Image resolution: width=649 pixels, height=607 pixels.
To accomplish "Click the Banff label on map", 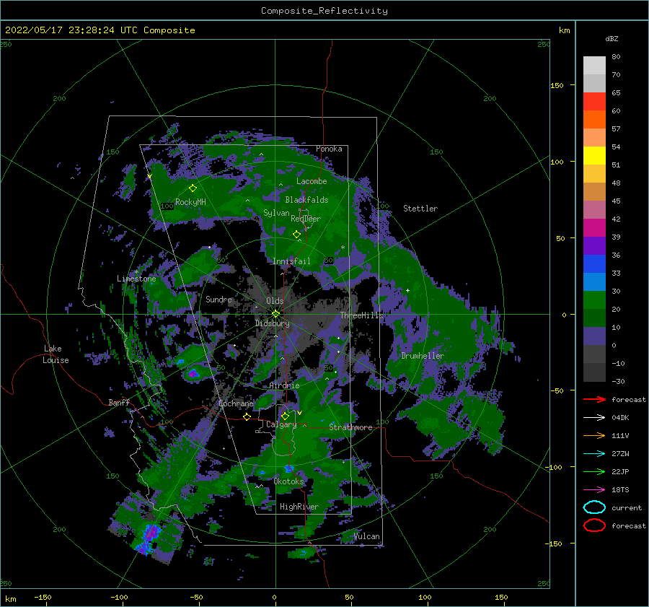I will click(x=119, y=402).
